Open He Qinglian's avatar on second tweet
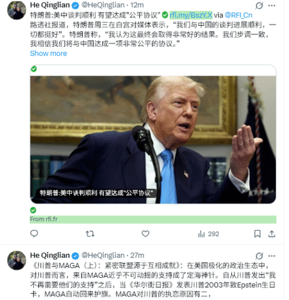Viewport: 289px width, 300px height. coord(17,260)
